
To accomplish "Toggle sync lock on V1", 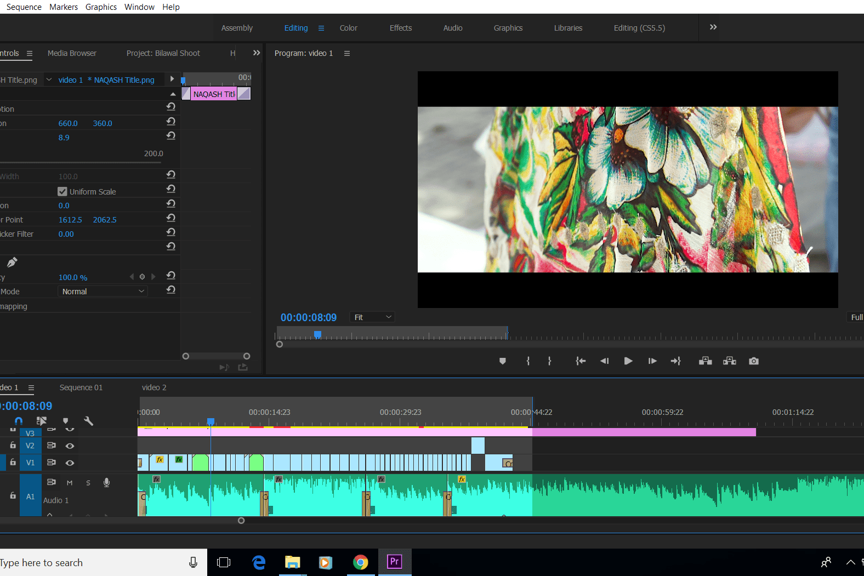I will coord(52,463).
